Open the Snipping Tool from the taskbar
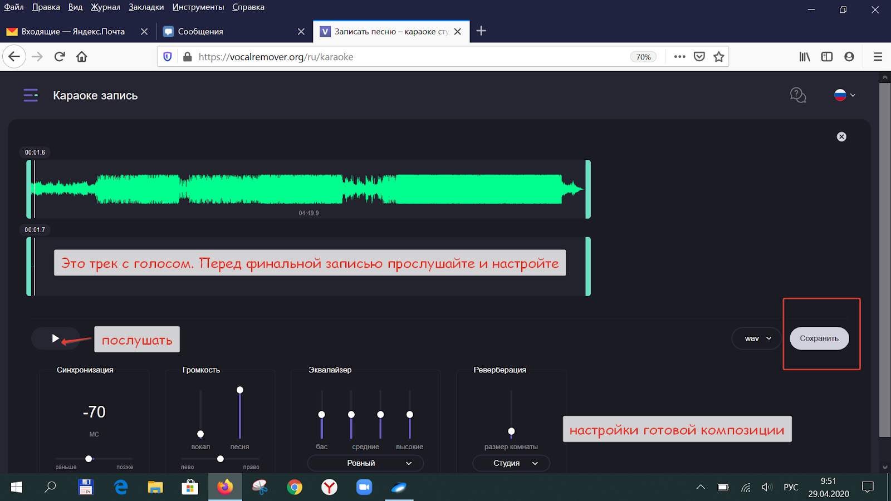 pyautogui.click(x=260, y=488)
